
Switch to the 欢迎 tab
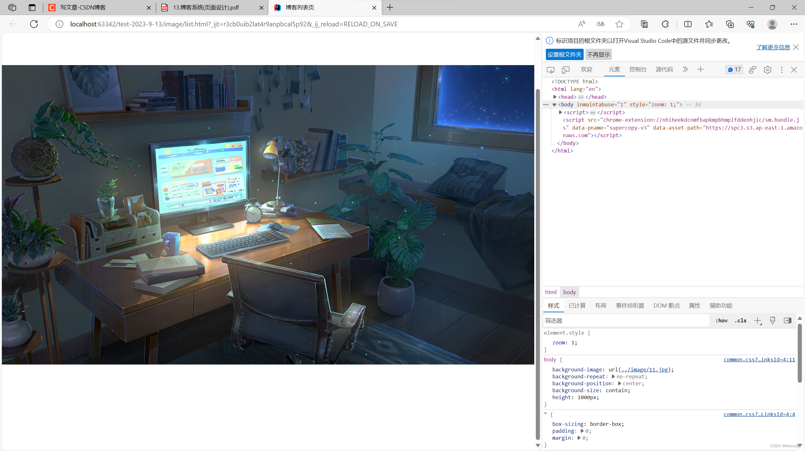click(586, 70)
